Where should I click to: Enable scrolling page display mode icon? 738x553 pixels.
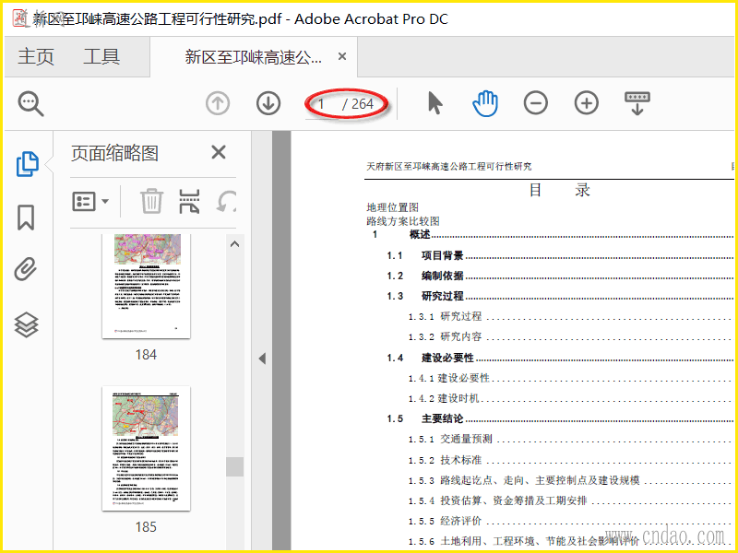tap(637, 103)
